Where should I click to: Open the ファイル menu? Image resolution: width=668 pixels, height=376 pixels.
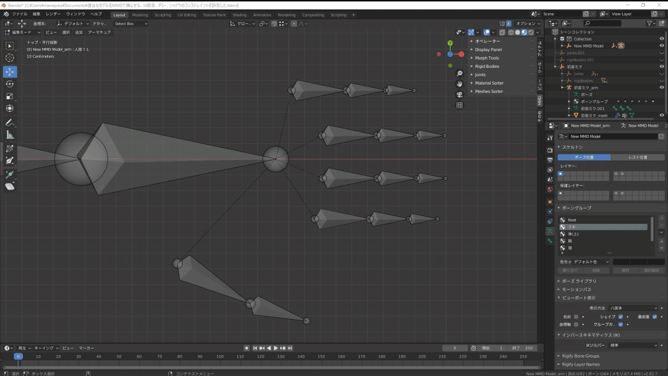pos(19,14)
